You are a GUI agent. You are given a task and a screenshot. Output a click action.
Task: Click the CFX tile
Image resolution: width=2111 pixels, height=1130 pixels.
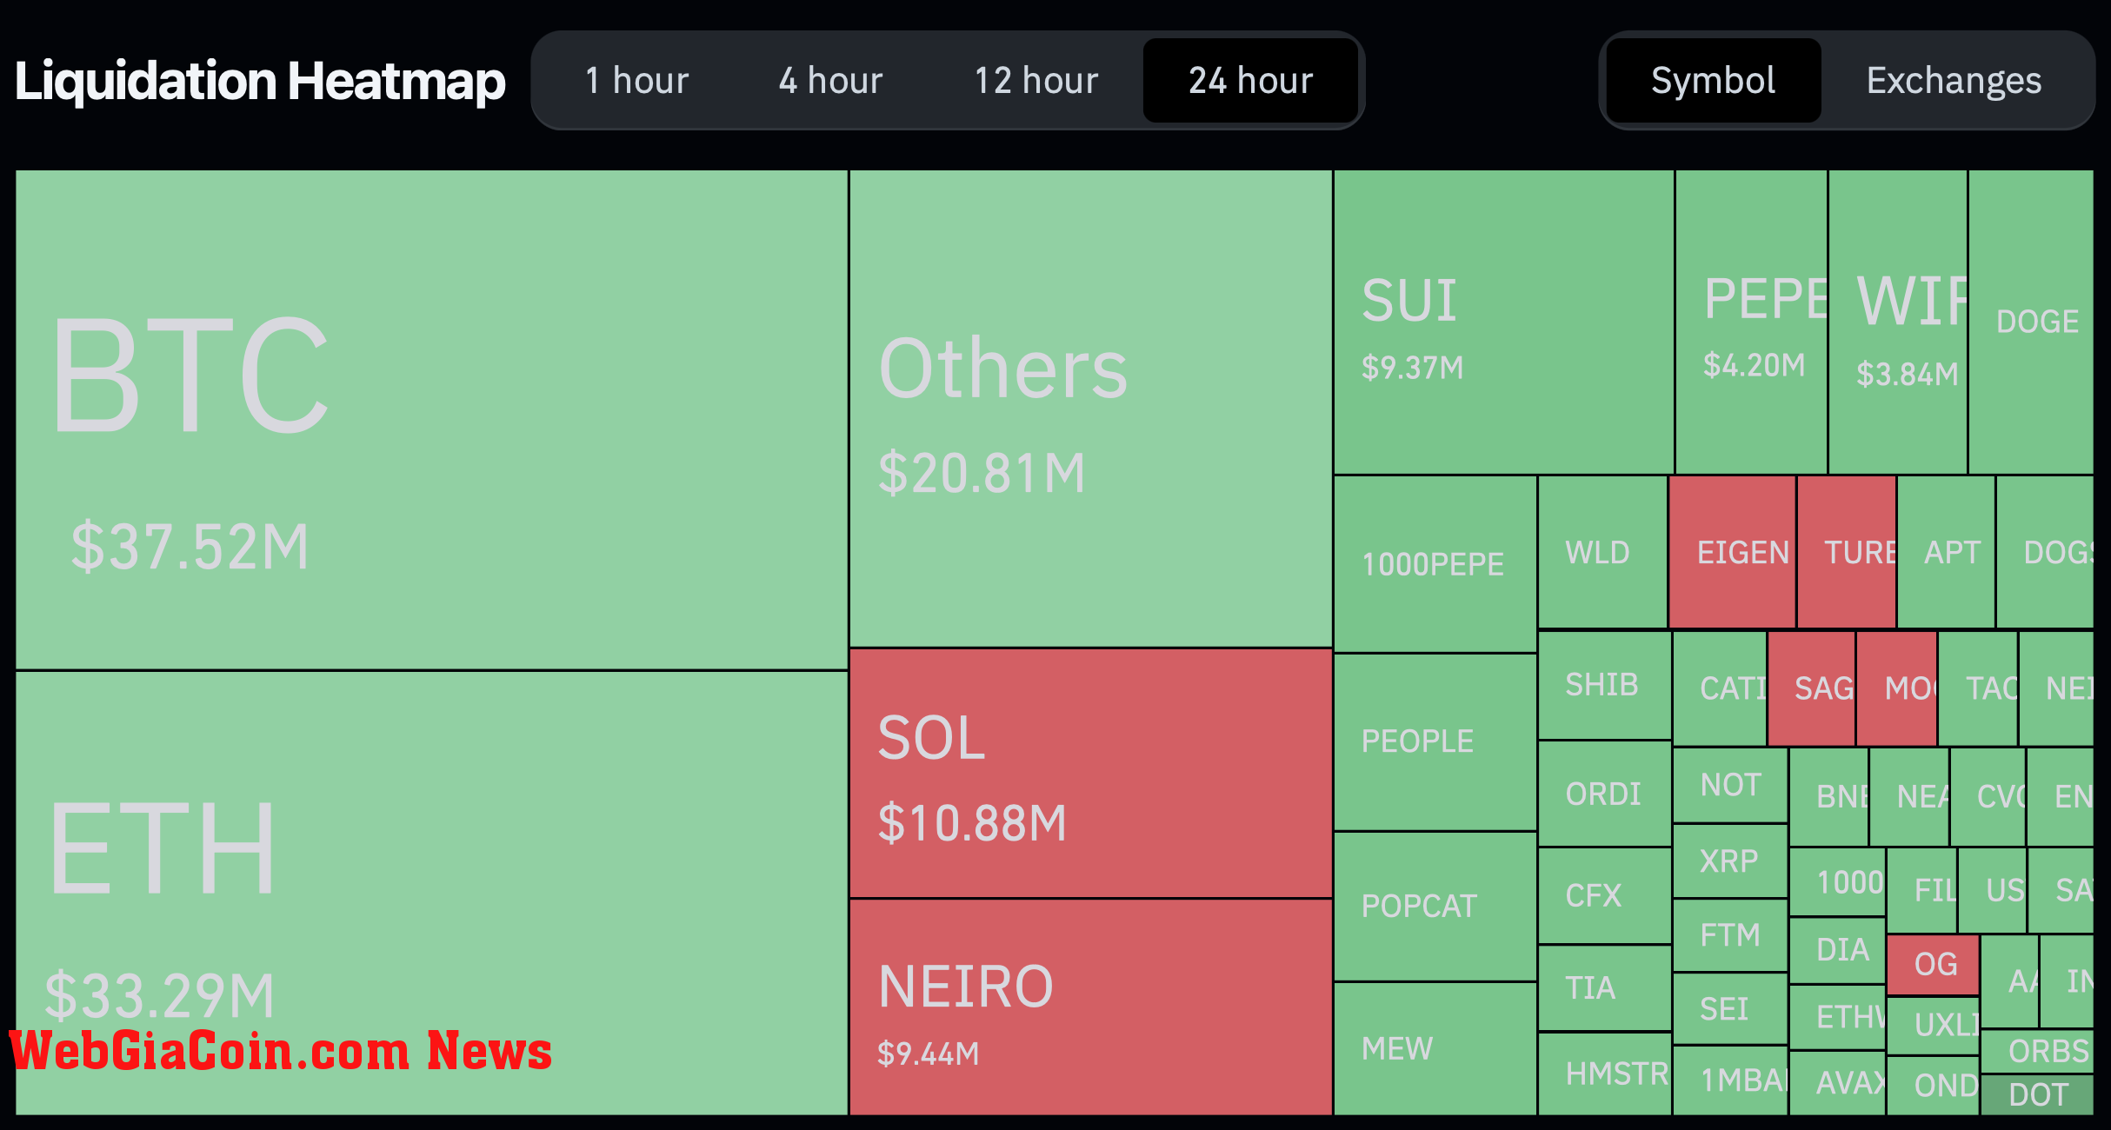(x=1605, y=896)
